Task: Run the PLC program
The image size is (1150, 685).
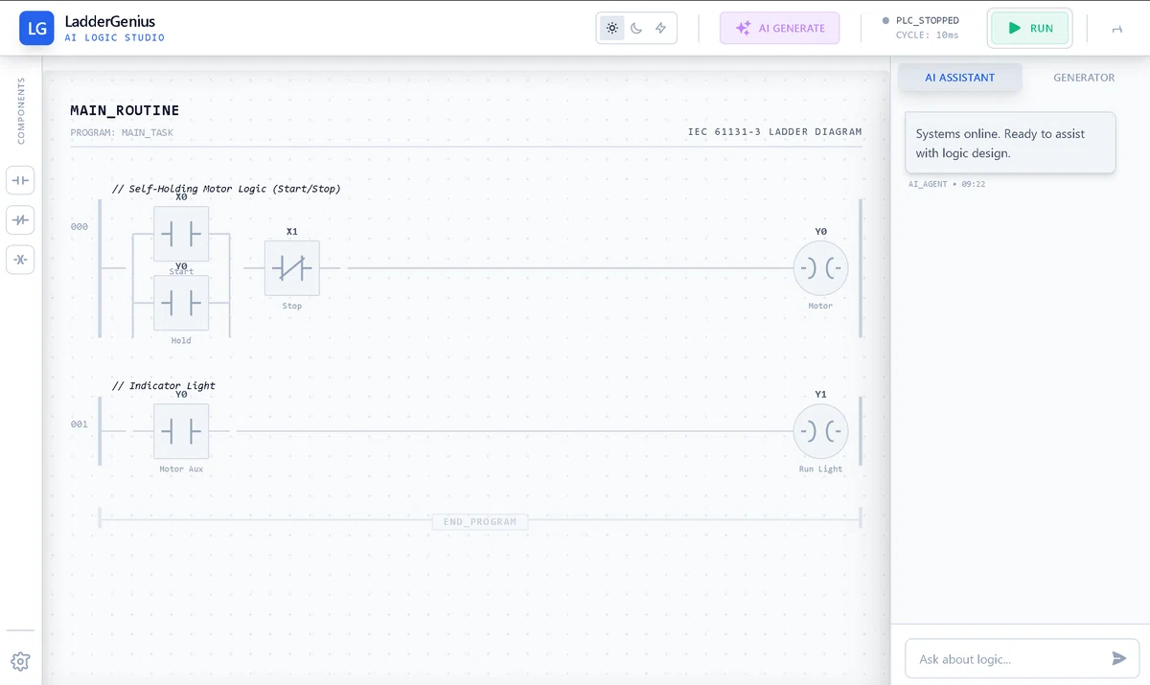Action: pyautogui.click(x=1030, y=28)
